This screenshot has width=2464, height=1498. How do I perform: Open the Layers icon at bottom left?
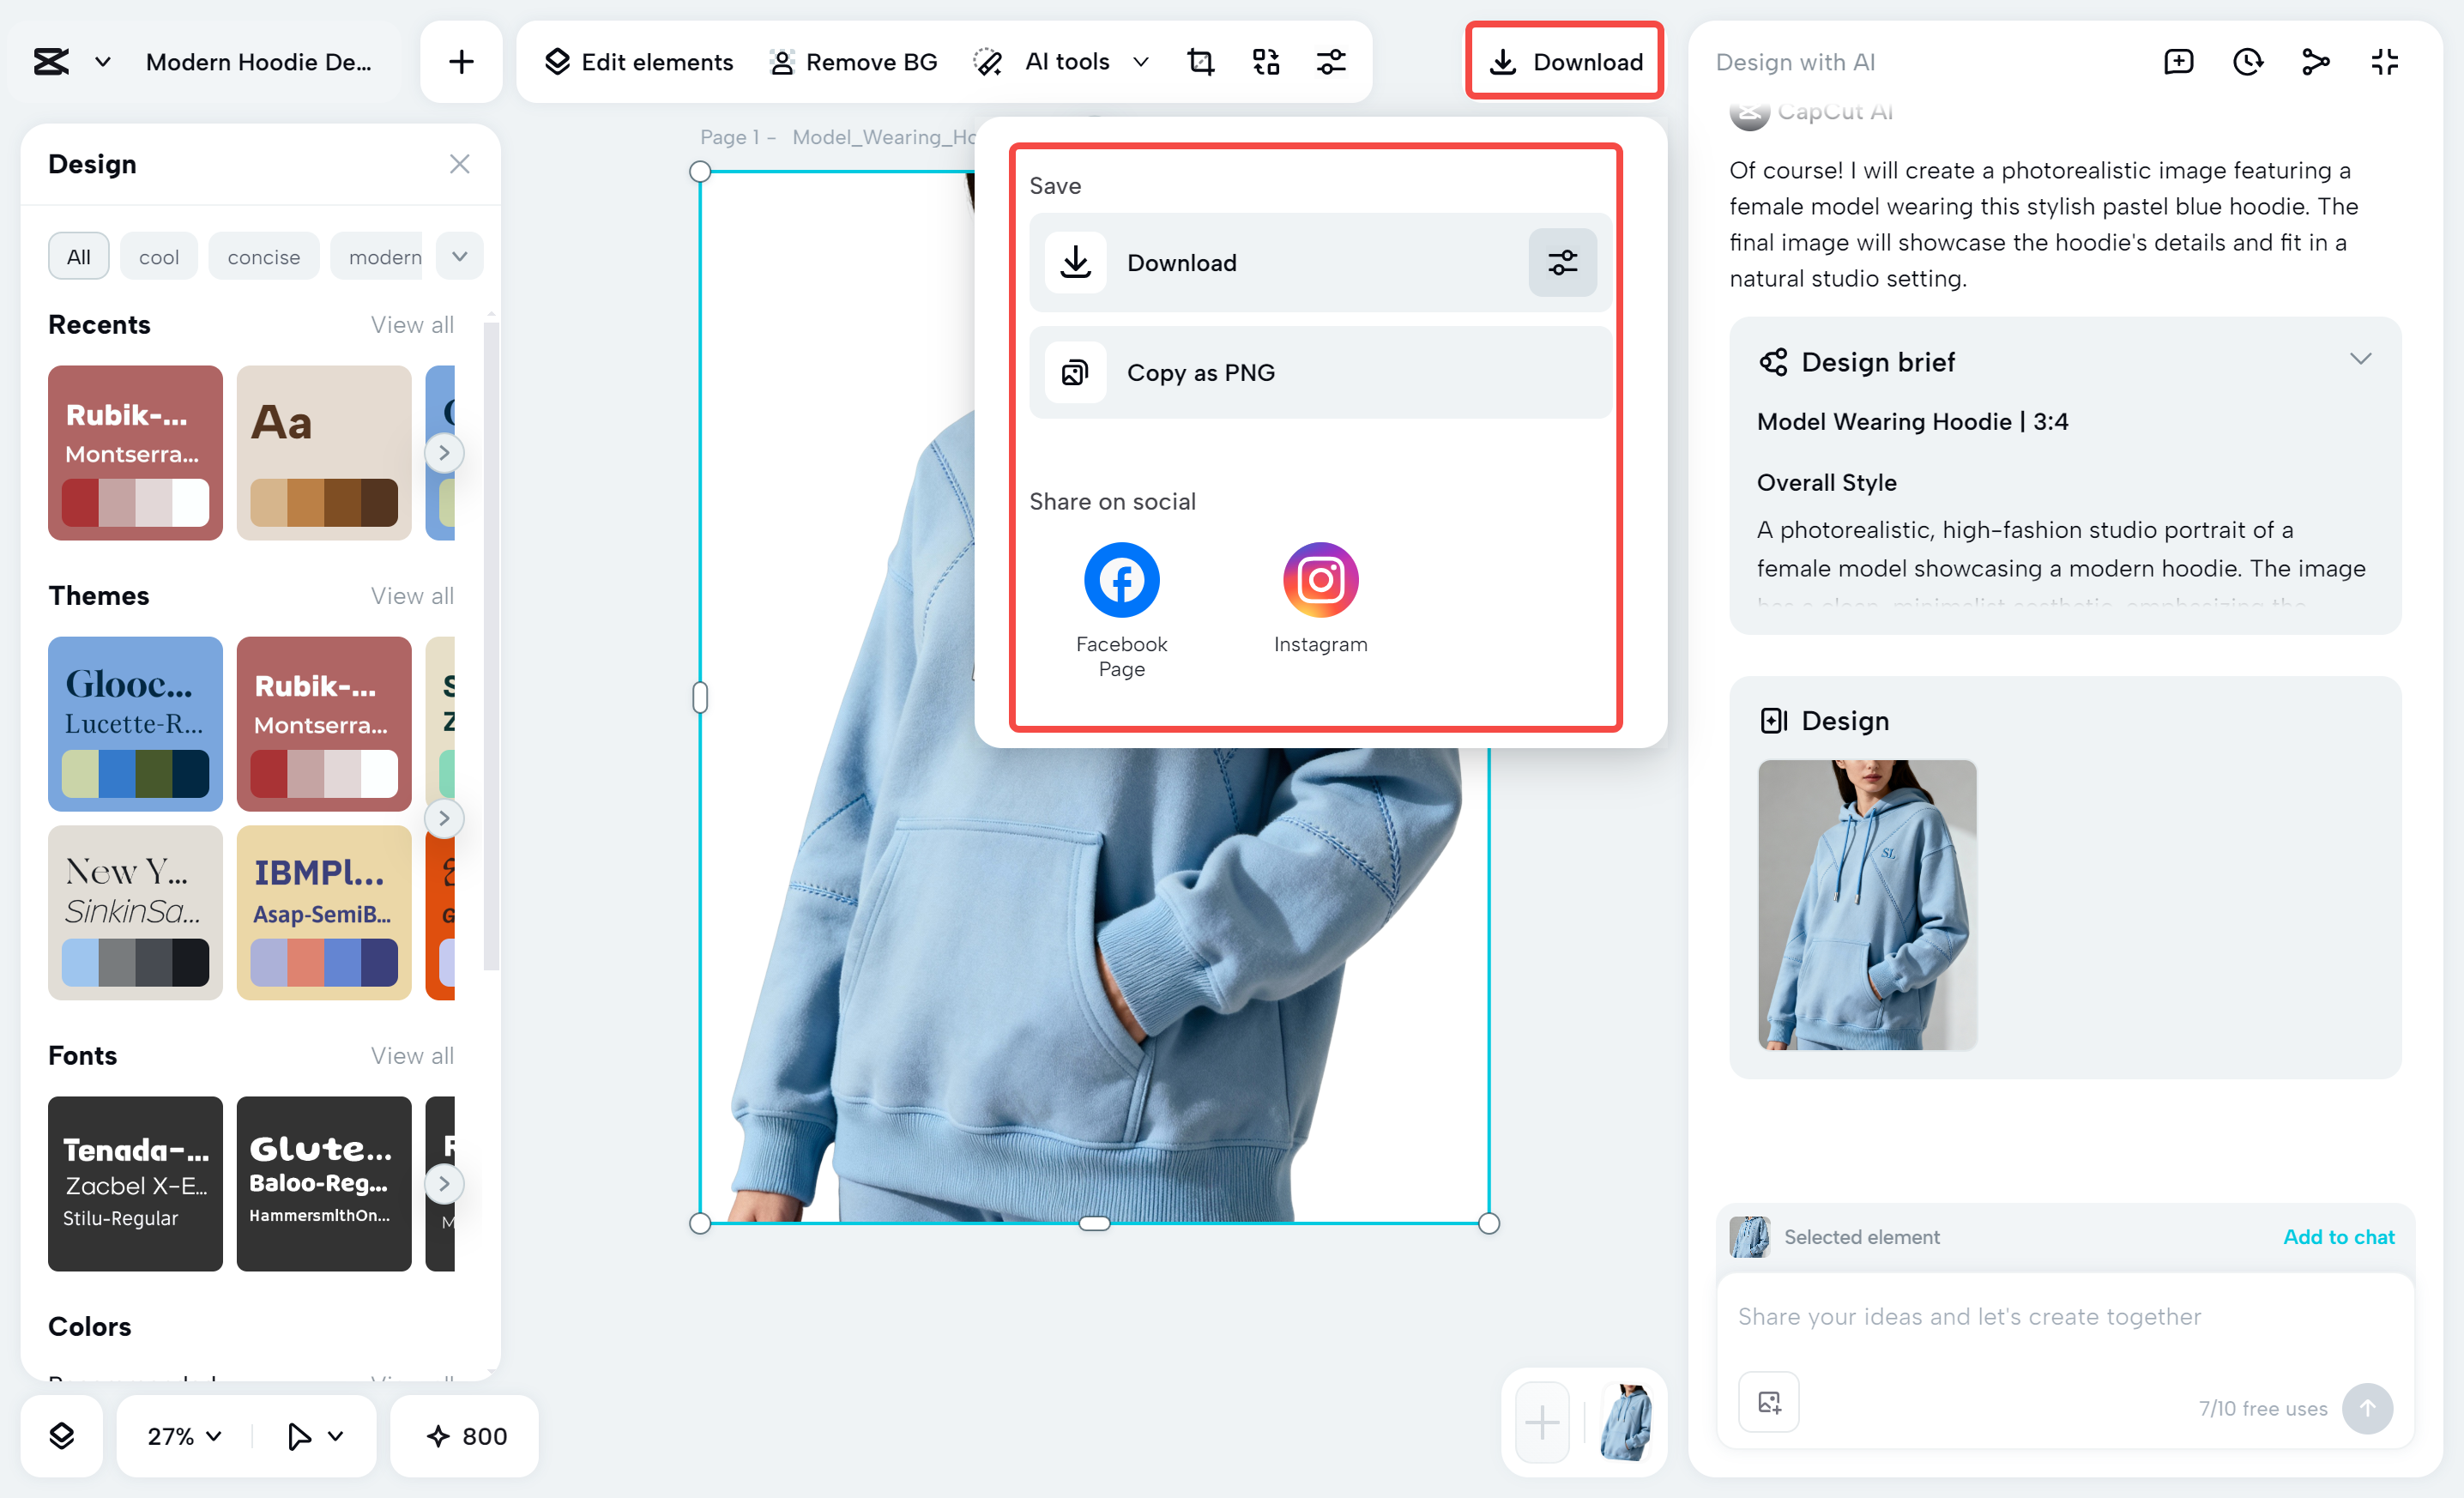click(61, 1436)
